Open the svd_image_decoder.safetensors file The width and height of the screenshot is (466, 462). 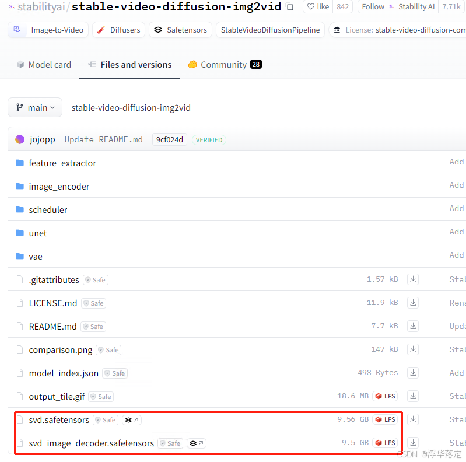click(x=91, y=443)
